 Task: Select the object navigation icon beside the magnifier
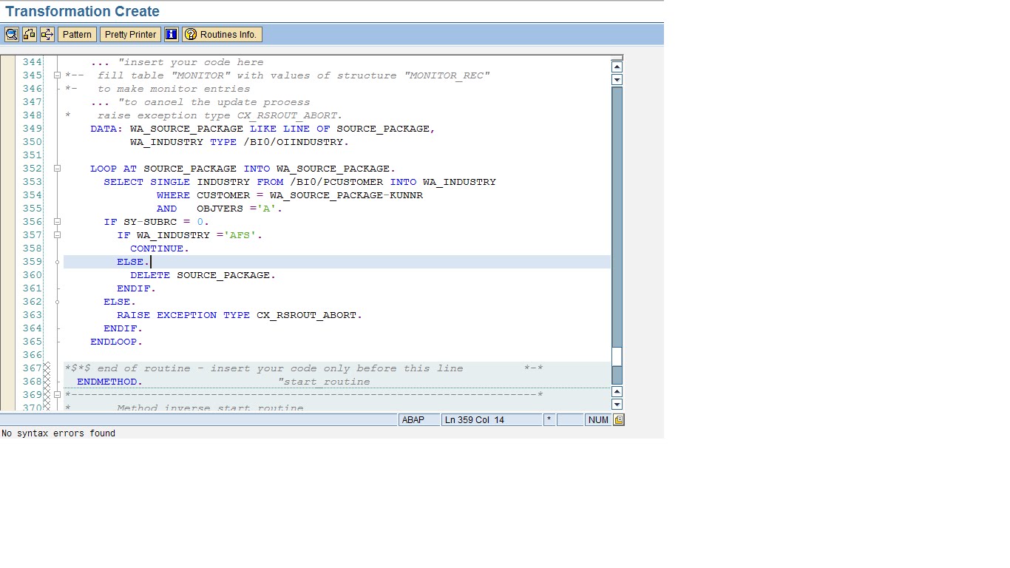29,34
